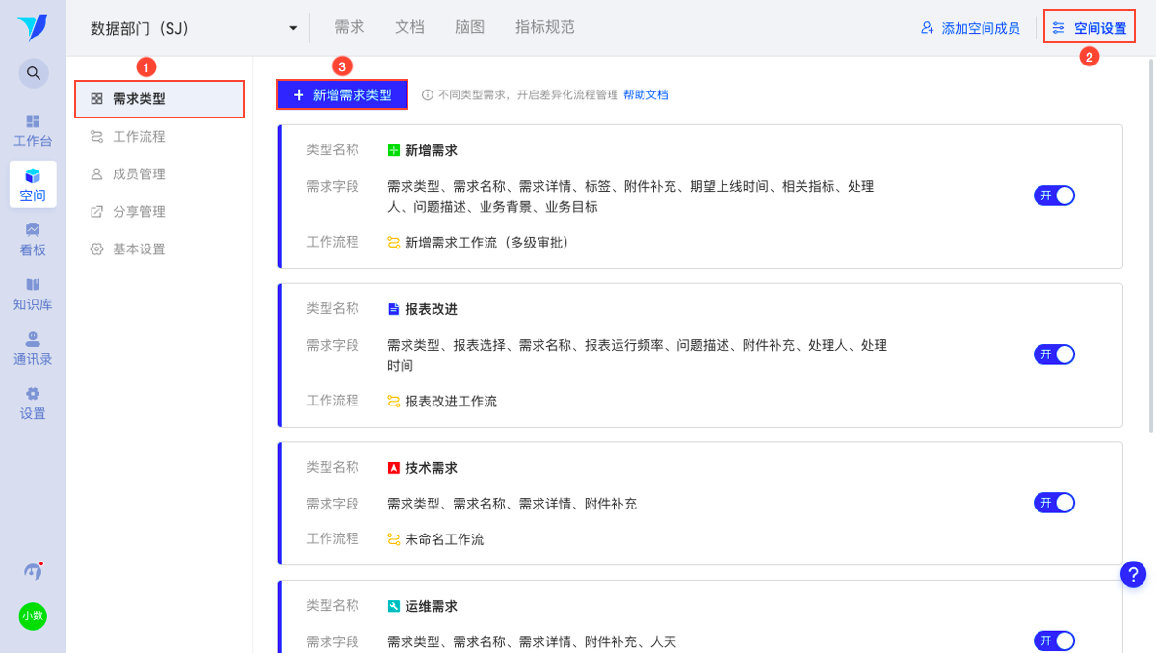Expand the 数据部门（SJ） space dropdown
The width and height of the screenshot is (1156, 653).
click(293, 28)
